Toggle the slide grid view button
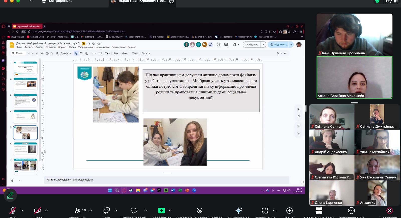The height and width of the screenshot is (218, 401). [x=12, y=181]
